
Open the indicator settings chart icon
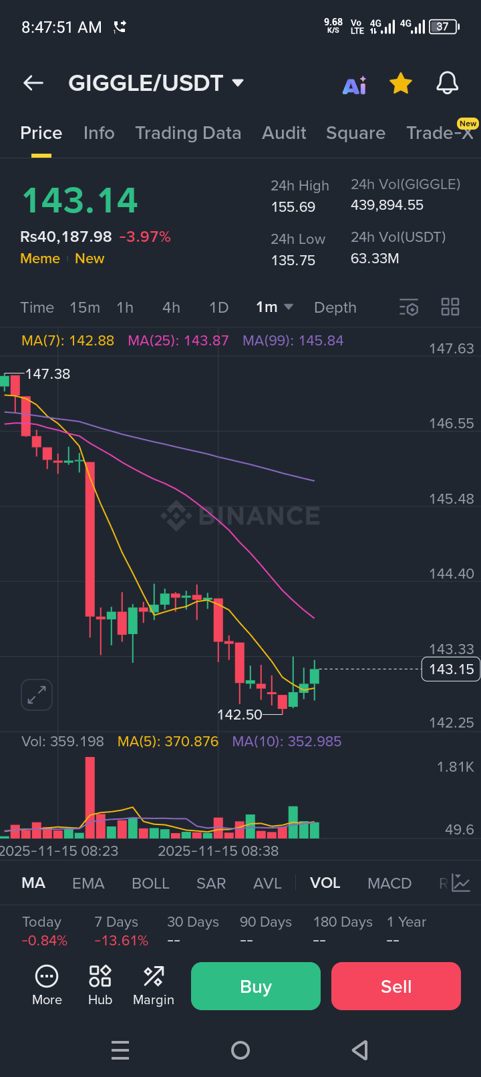(x=461, y=883)
